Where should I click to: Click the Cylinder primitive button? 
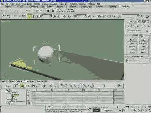[132, 46]
